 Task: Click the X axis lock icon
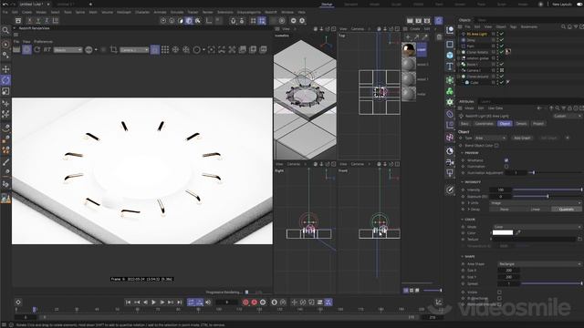click(29, 20)
